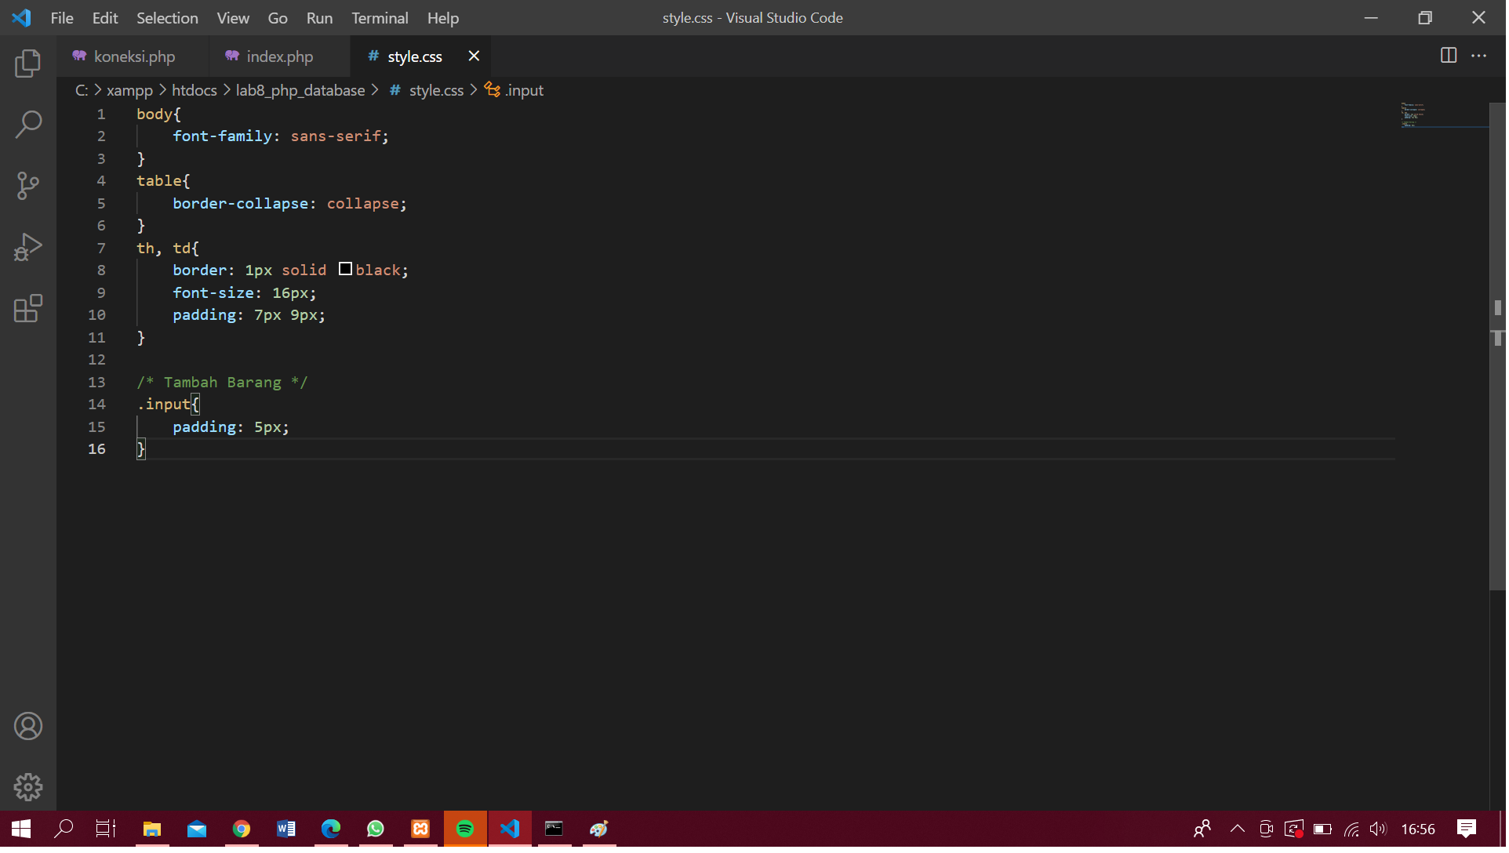Open Microsoft Word from the taskbar

286,830
